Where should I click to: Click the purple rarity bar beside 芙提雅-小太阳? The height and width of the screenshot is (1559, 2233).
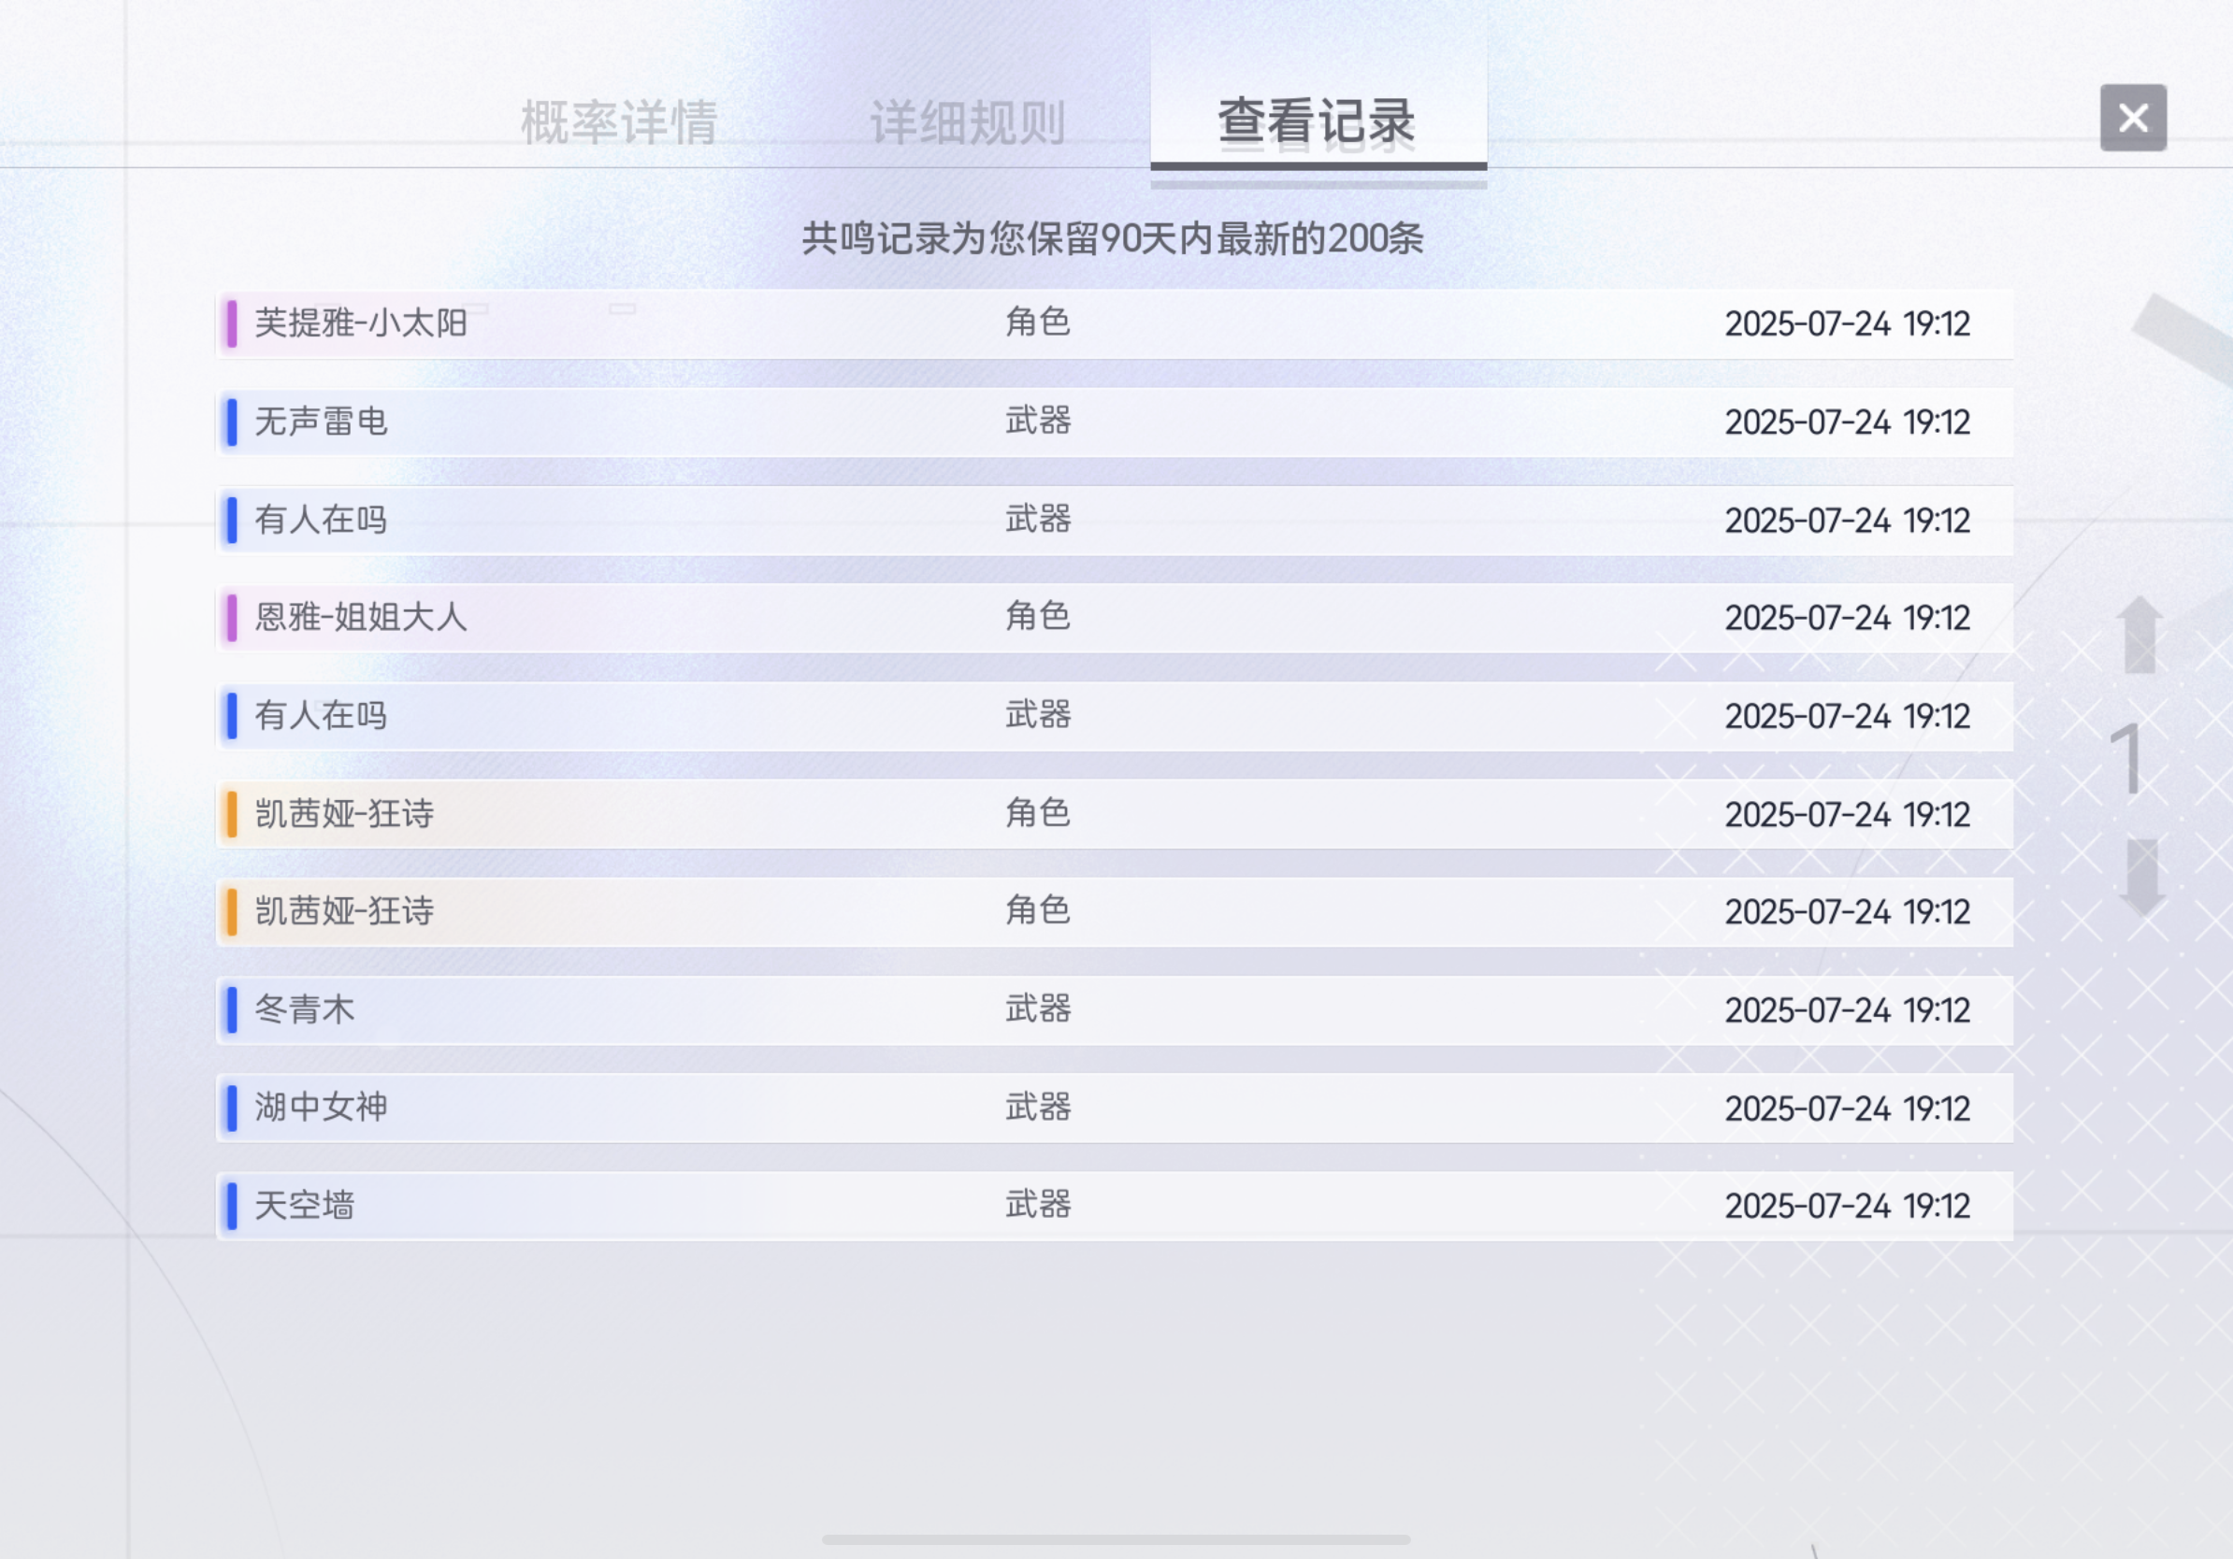click(232, 323)
